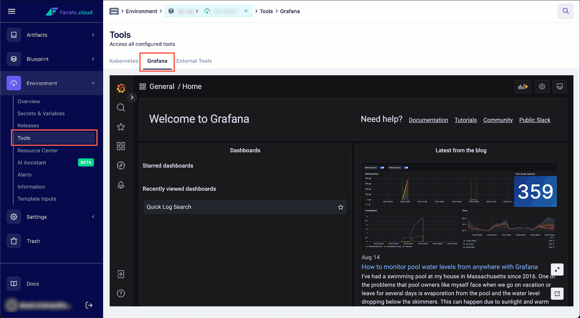This screenshot has height=318, width=580.
Task: Open Grafana Alerting bell
Action: point(121,185)
